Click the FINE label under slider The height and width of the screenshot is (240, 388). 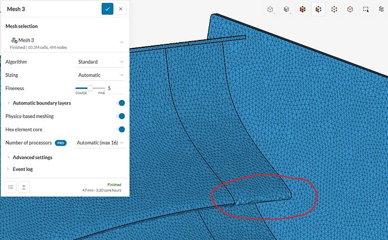[101, 93]
